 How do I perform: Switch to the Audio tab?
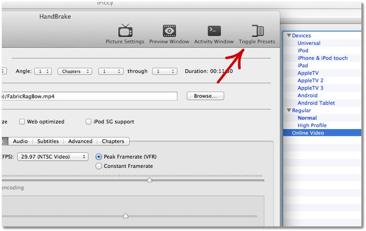[20, 141]
